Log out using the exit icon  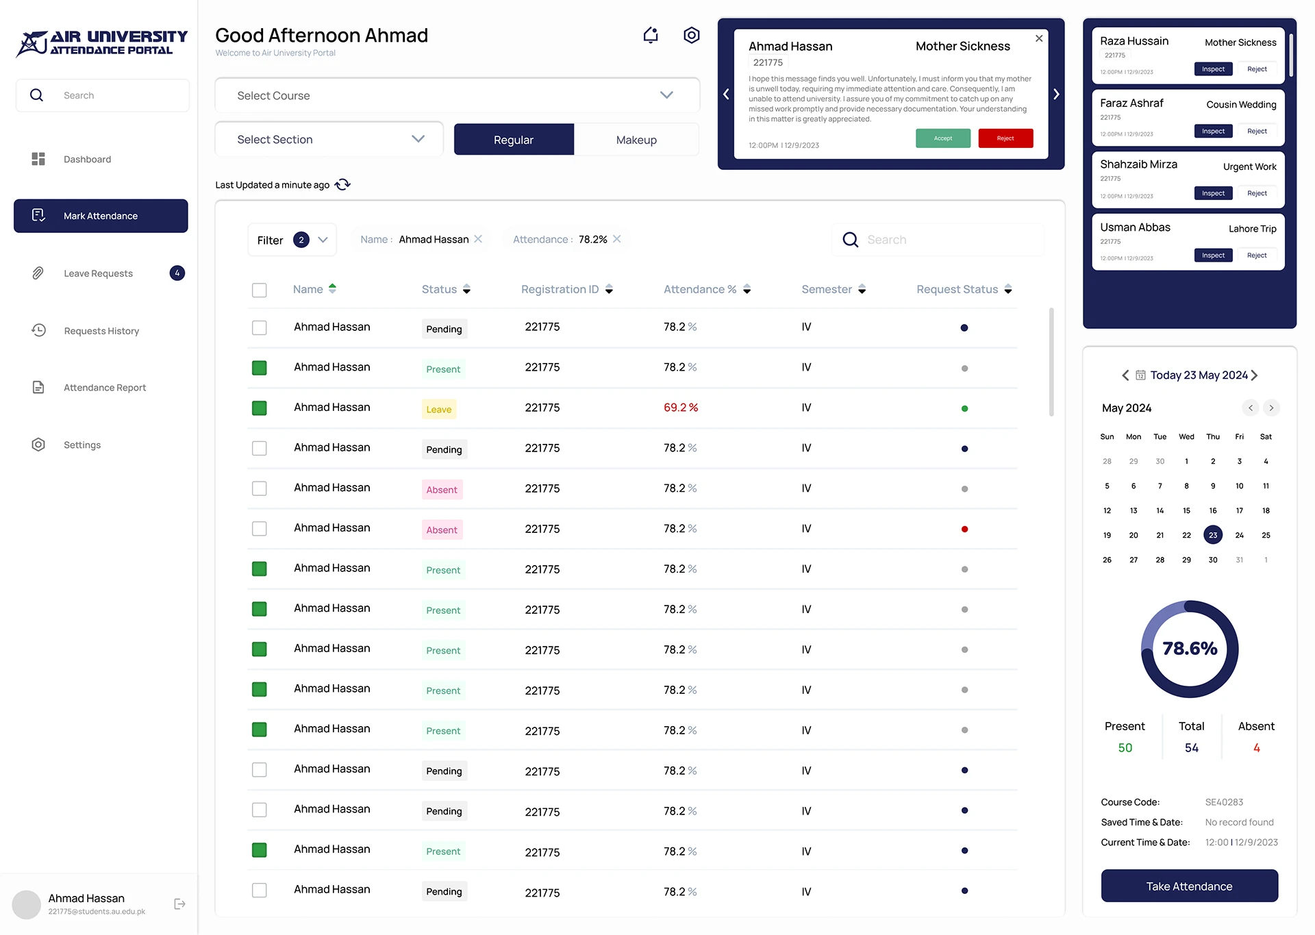coord(179,903)
